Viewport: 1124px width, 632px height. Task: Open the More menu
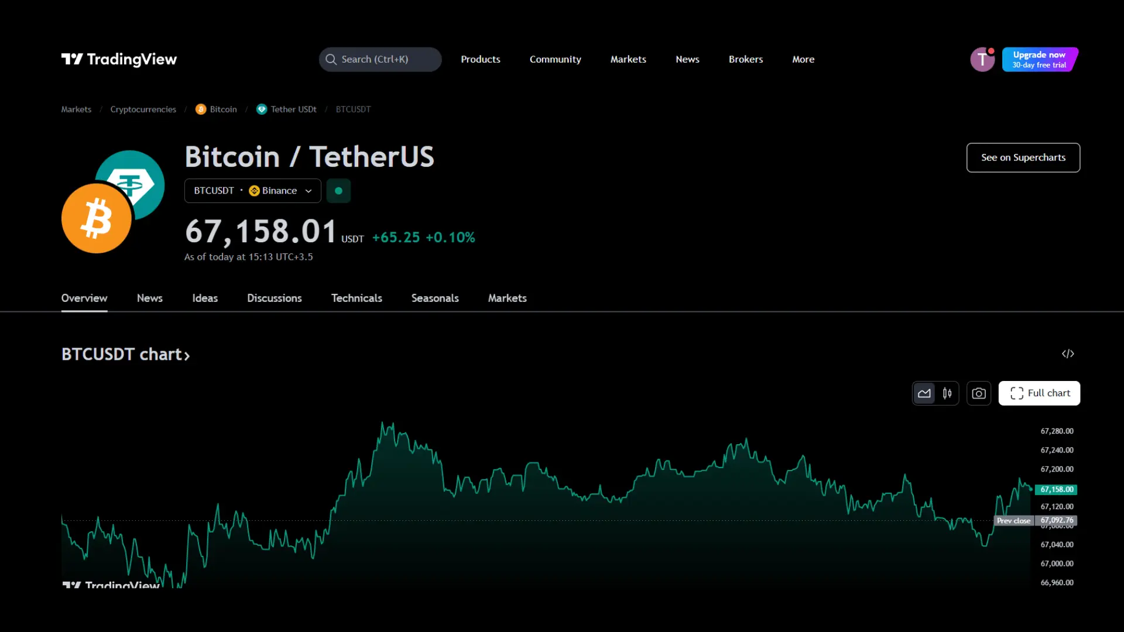(x=803, y=59)
